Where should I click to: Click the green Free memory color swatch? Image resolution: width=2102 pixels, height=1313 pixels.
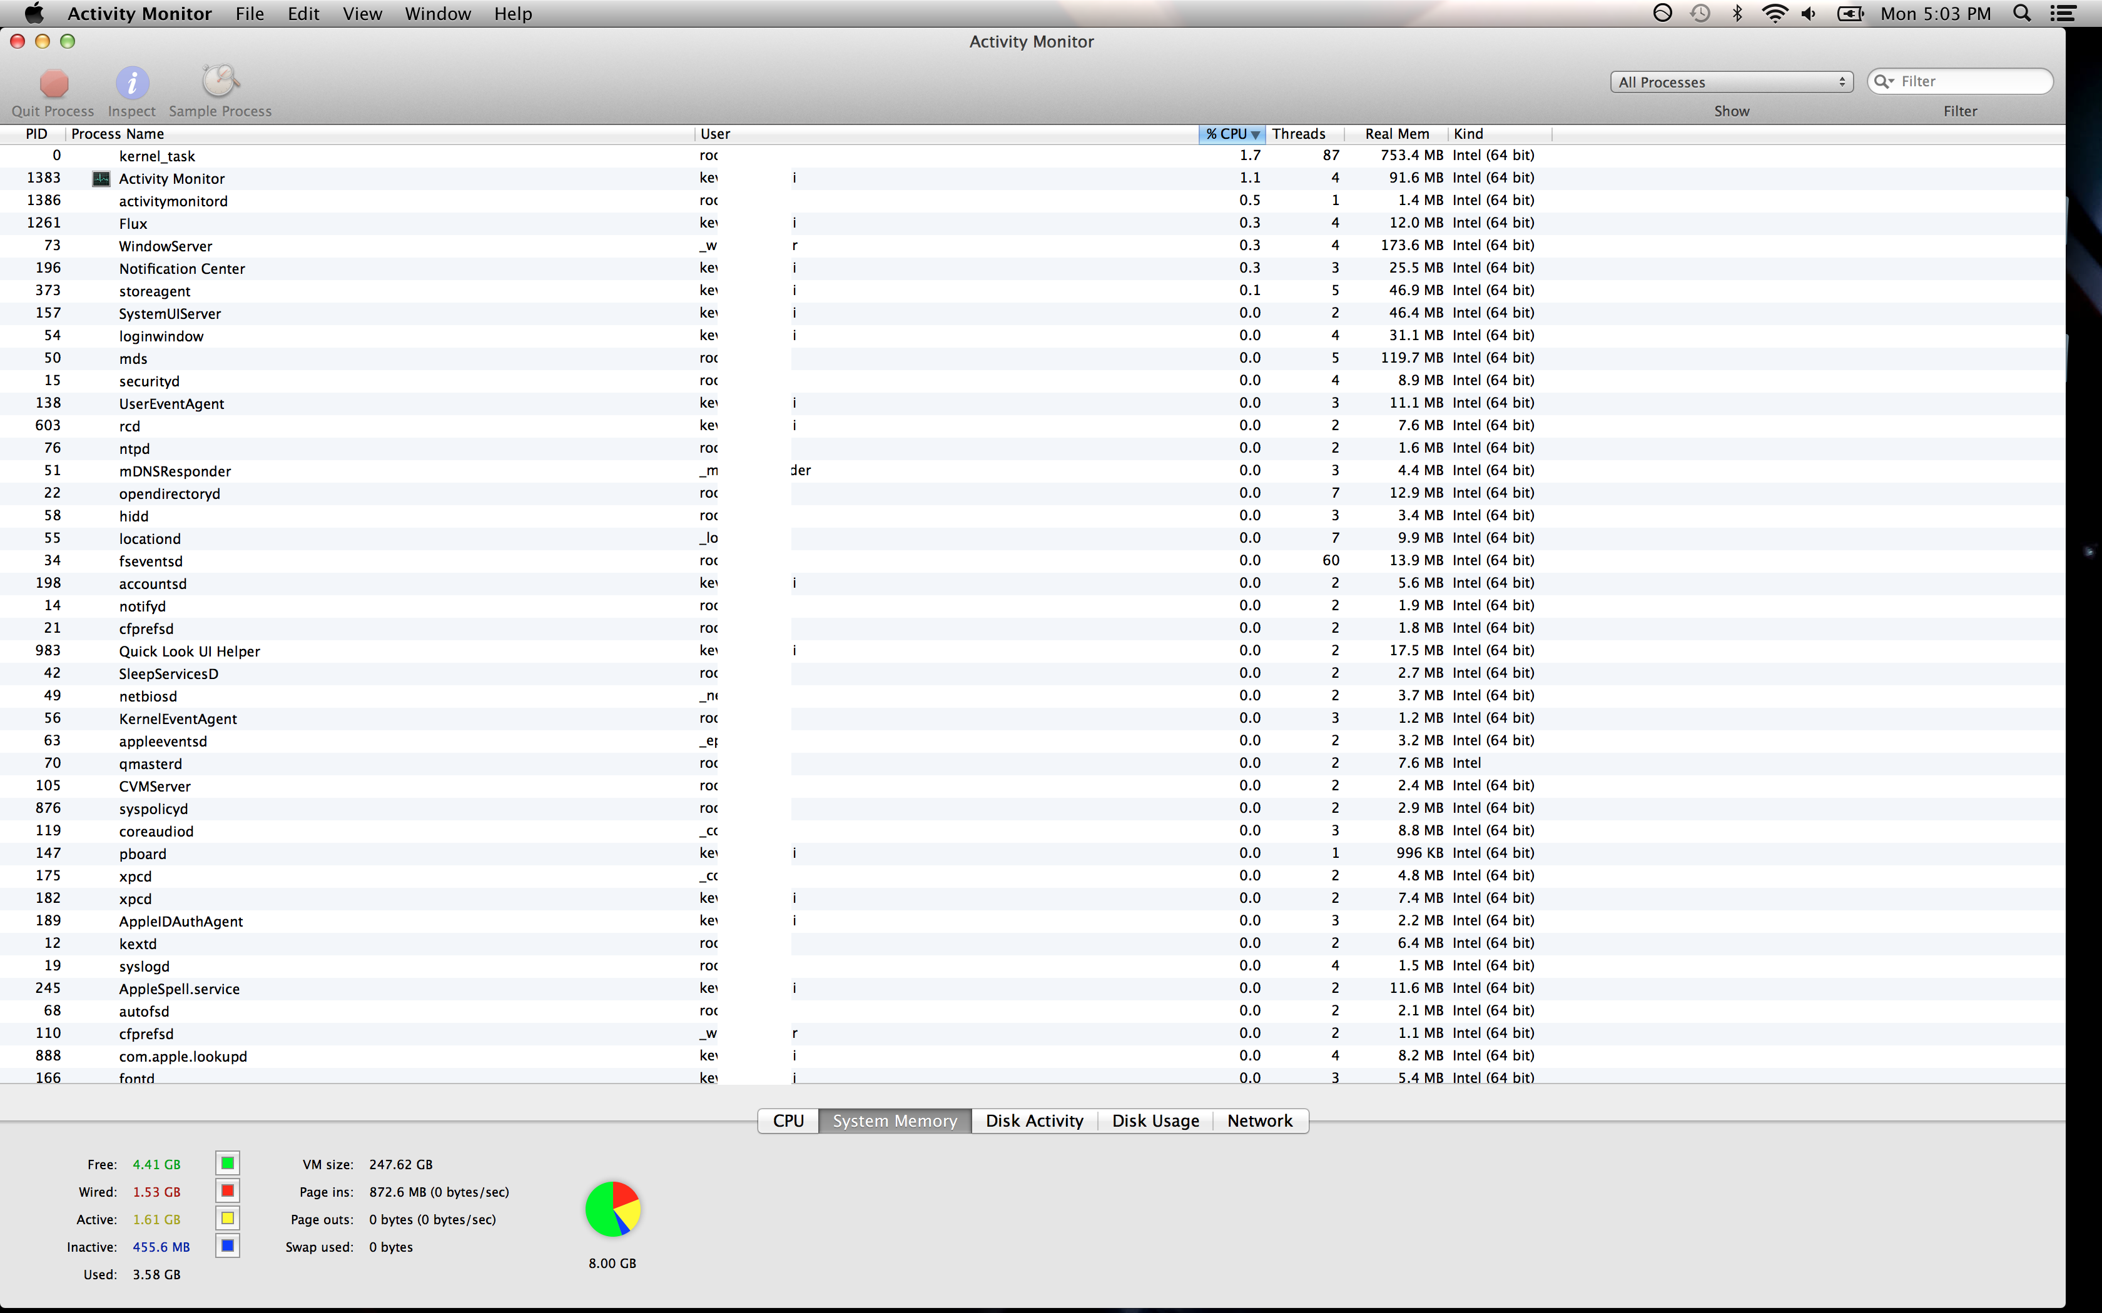point(228,1163)
